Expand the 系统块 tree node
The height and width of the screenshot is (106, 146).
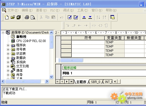point(8,62)
